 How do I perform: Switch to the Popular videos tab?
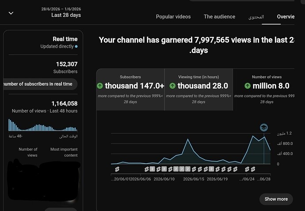[x=173, y=17]
